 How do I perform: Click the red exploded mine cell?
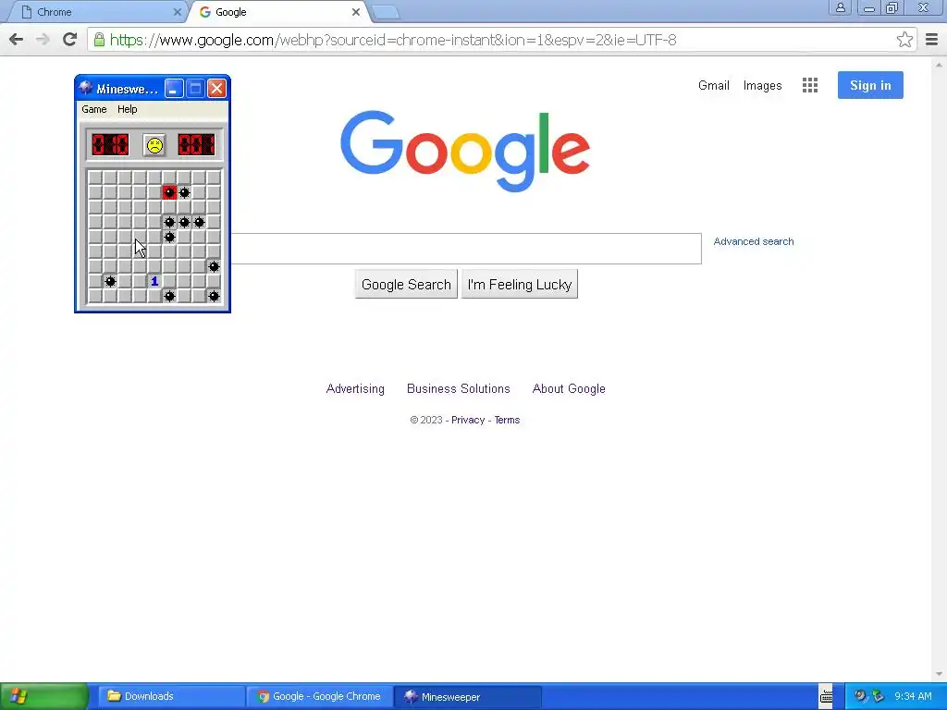(169, 192)
